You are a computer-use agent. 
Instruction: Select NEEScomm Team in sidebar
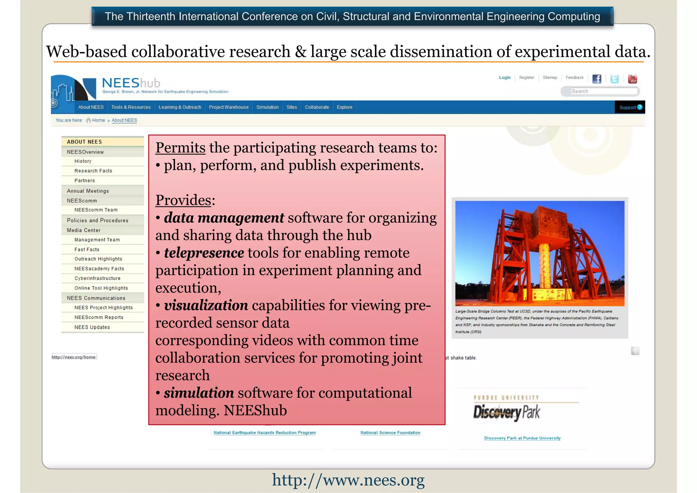[103, 210]
